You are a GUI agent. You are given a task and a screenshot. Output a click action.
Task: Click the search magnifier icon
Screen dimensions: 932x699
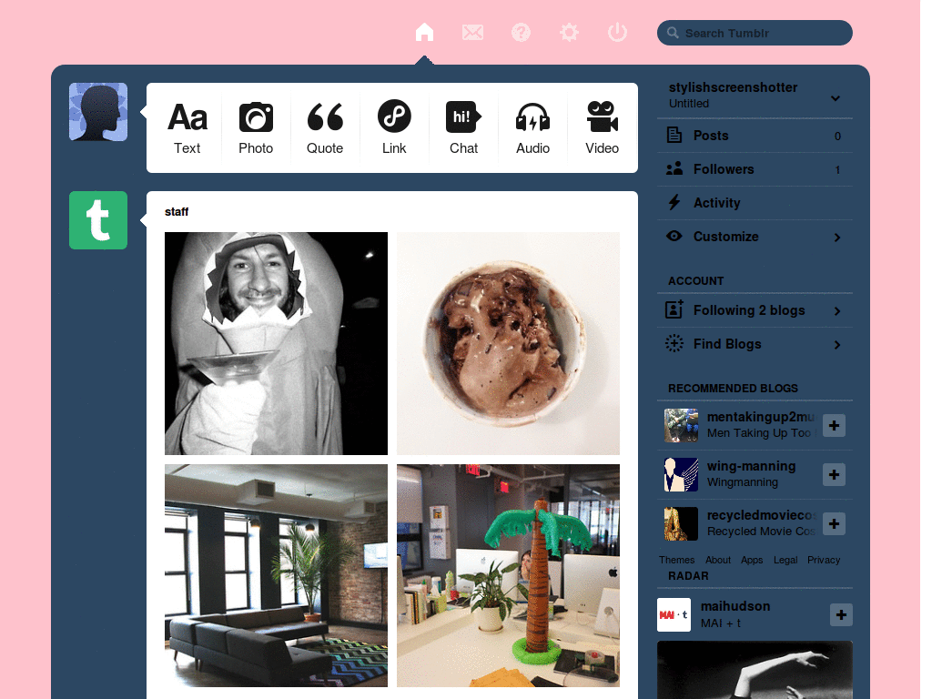pos(673,33)
